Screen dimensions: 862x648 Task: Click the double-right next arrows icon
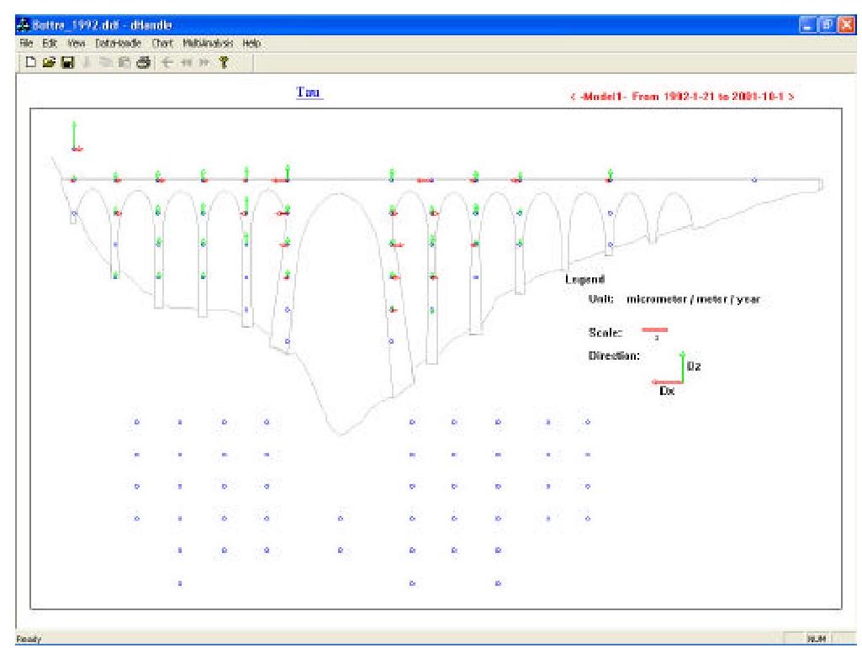click(x=204, y=62)
